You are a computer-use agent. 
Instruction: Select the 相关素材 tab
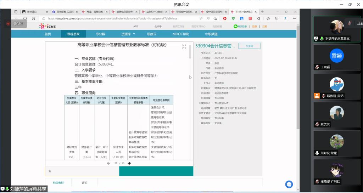[58, 183]
